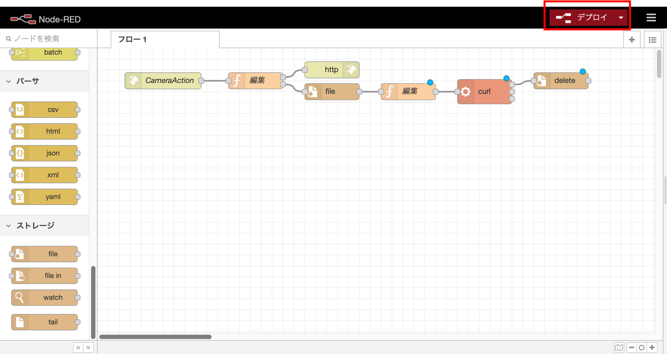
Task: Select the xml palette node
Action: (x=44, y=175)
